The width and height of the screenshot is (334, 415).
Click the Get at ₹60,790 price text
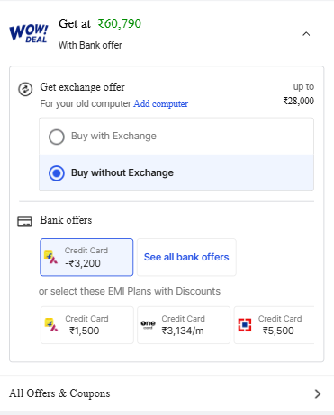[100, 23]
